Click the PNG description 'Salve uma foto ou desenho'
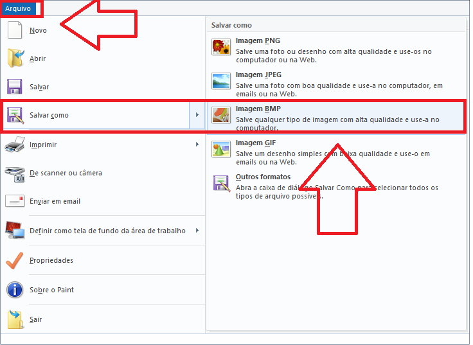The height and width of the screenshot is (345, 473). click(334, 56)
